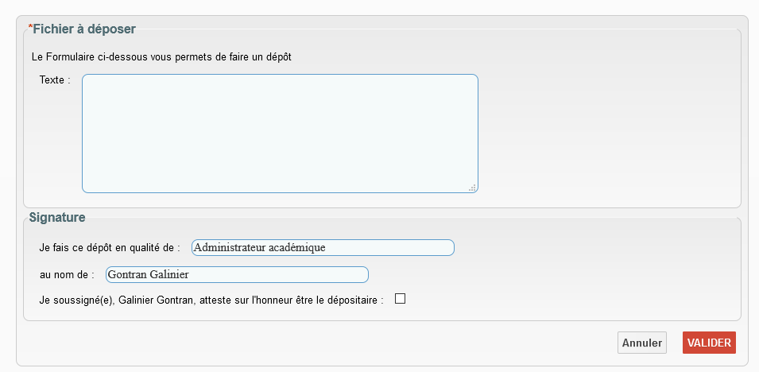Click the 'Je fais ce dépôt en qualité de' label
759x372 pixels.
(110, 247)
